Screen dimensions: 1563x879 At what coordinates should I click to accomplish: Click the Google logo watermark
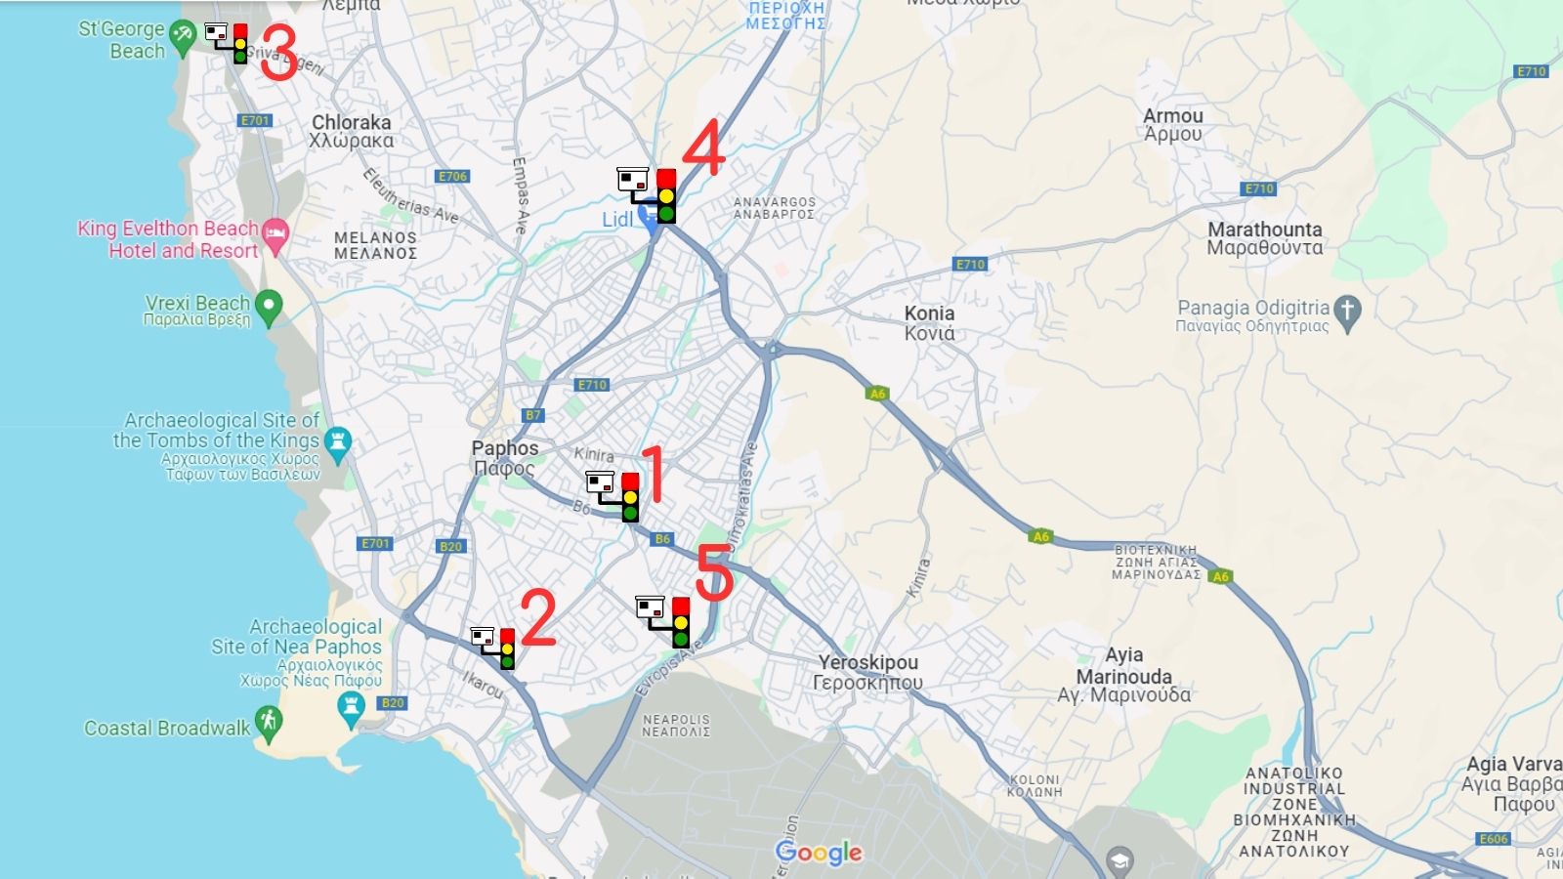[819, 853]
